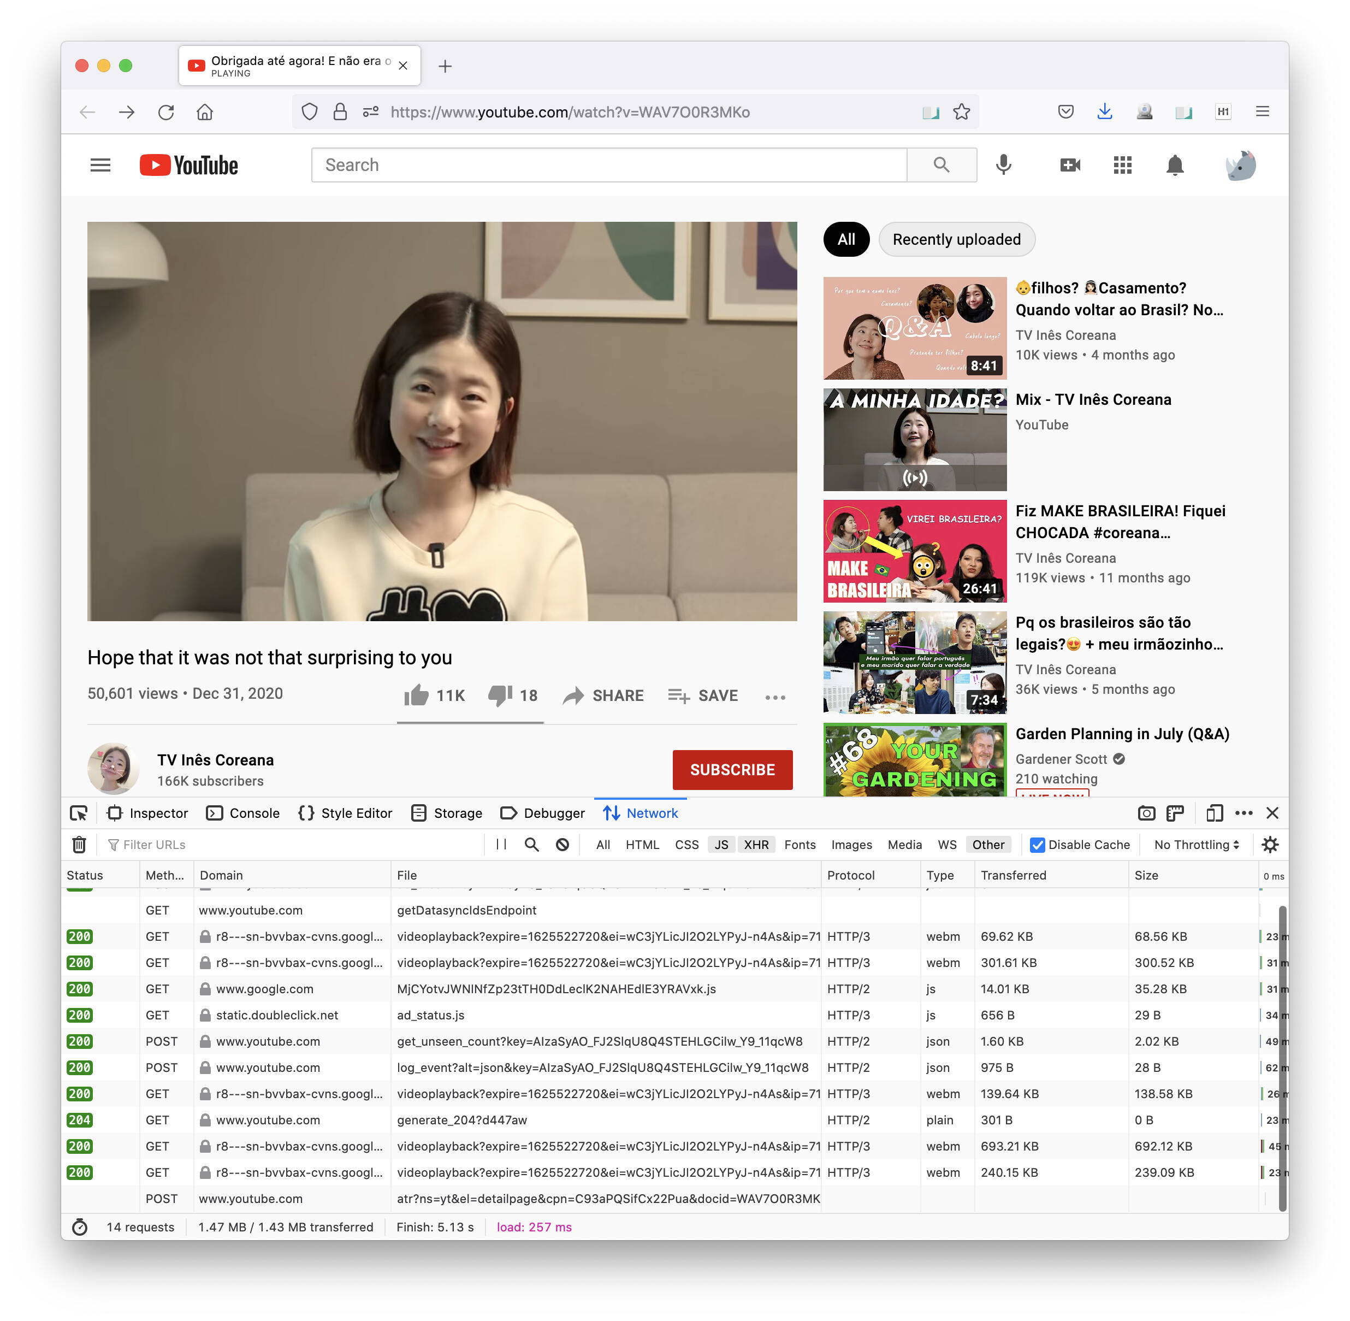Open the Create video camera icon
Screen dimensions: 1350x1321
click(x=1070, y=165)
